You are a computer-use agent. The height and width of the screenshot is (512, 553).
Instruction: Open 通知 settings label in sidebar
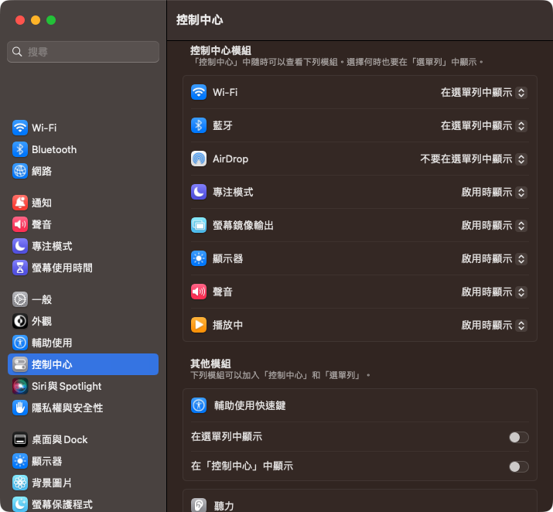42,203
